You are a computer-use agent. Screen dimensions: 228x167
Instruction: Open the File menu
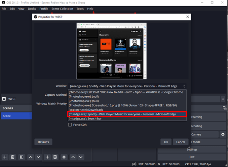pos(4,9)
